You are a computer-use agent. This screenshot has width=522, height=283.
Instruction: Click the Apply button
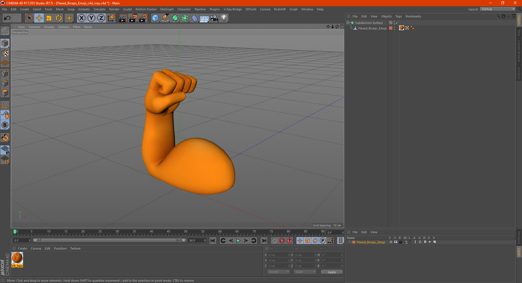tap(332, 272)
